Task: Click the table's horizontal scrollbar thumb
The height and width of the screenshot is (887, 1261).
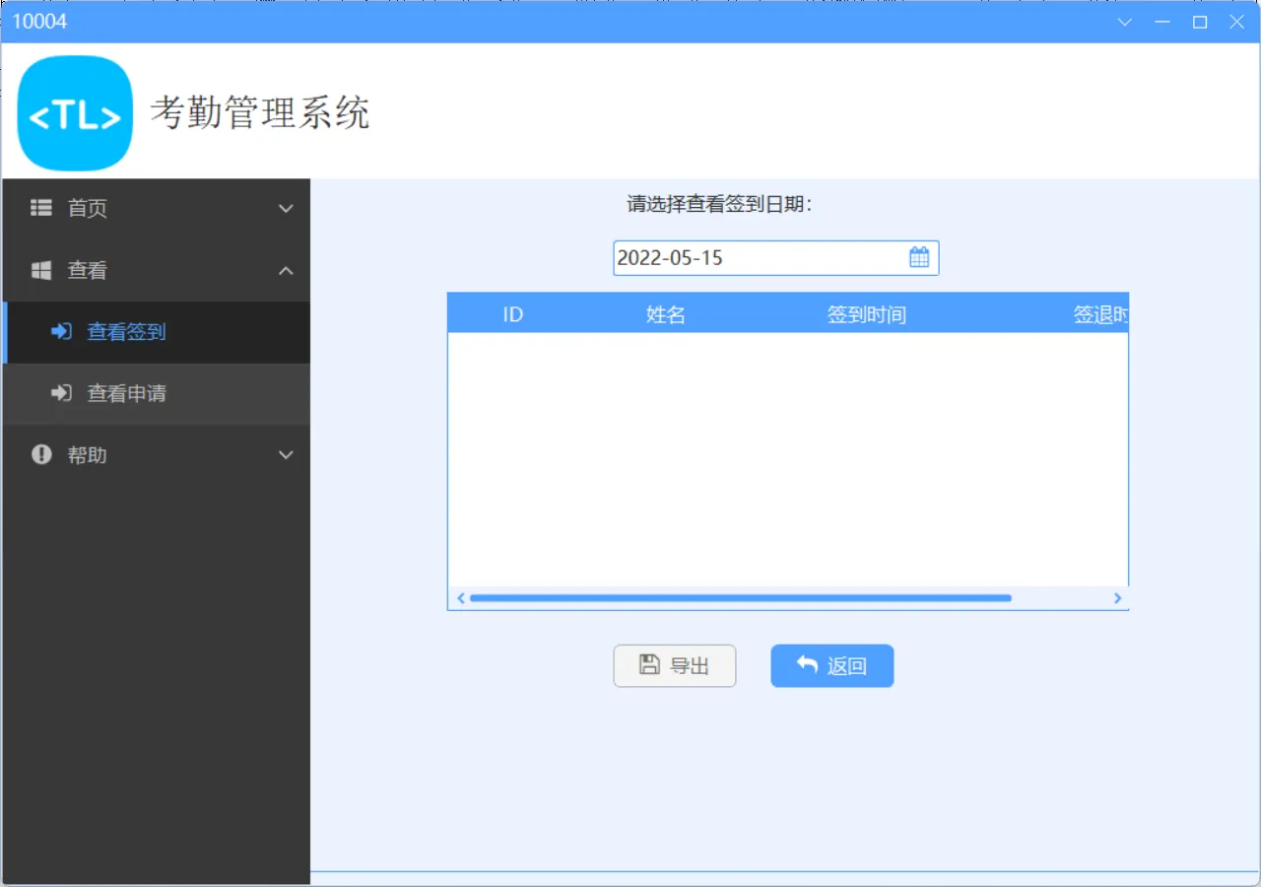Action: pyautogui.click(x=741, y=598)
